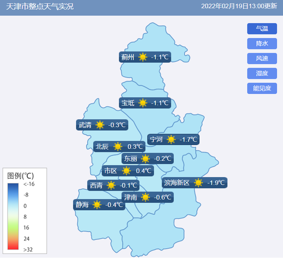Image resolution: width=283 pixels, height=258 pixels.
Task: Switch to 能见度 visibility view
Action: pyautogui.click(x=262, y=89)
